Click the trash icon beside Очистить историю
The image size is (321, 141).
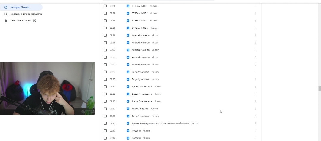[6, 21]
